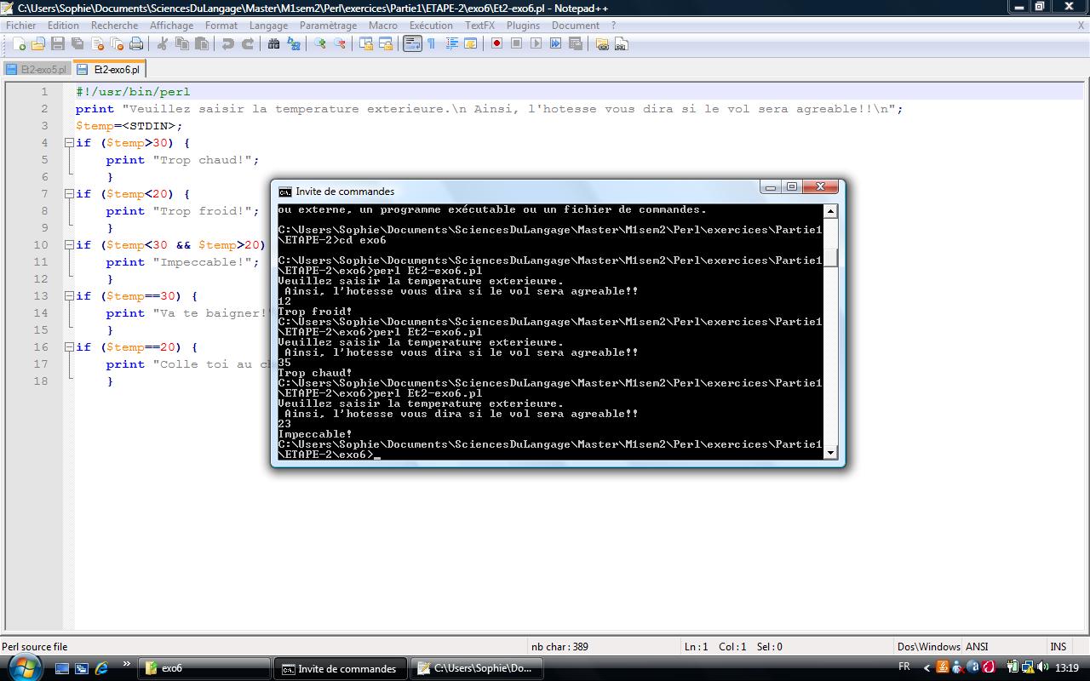Select the Et2-exo6.pl tab
This screenshot has height=681, width=1090.
[110, 69]
